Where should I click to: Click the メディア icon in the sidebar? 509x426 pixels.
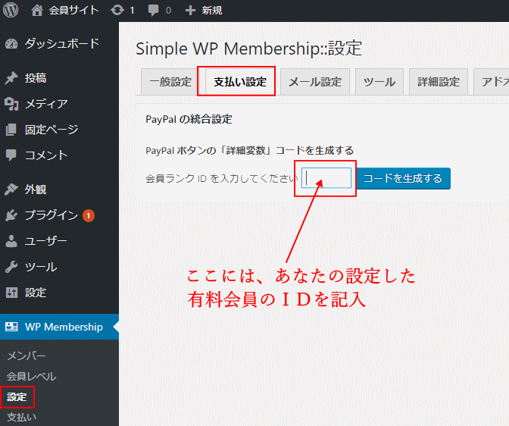(x=11, y=104)
